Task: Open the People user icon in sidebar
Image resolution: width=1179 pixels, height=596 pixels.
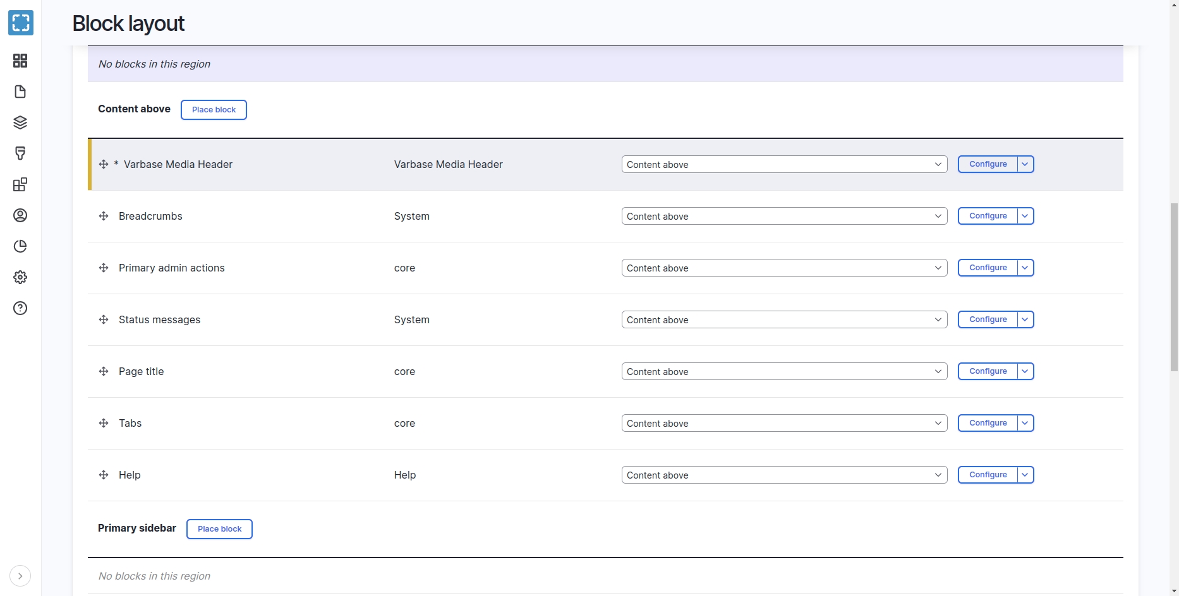Action: (20, 215)
